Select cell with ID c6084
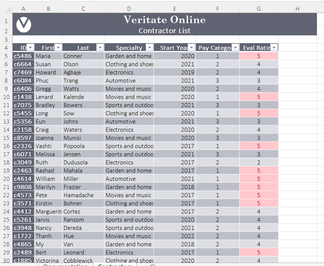Viewport: 324px width, 266px height. tap(23, 80)
